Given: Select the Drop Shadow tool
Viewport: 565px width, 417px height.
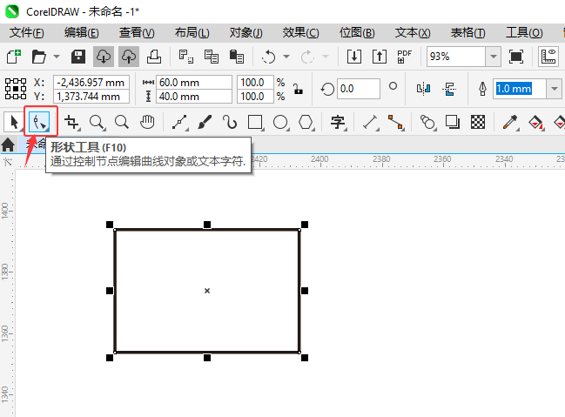Looking at the screenshot, I should pos(453,122).
